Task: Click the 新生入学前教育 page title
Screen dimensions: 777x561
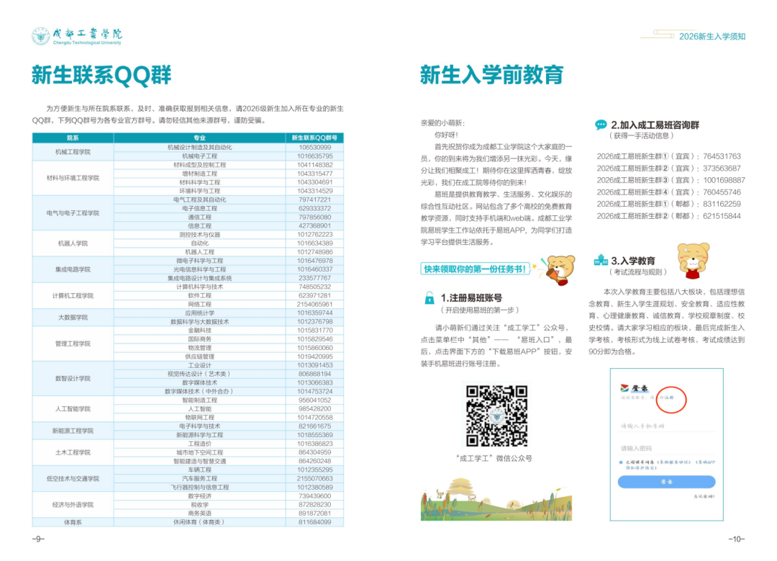Action: tap(491, 75)
